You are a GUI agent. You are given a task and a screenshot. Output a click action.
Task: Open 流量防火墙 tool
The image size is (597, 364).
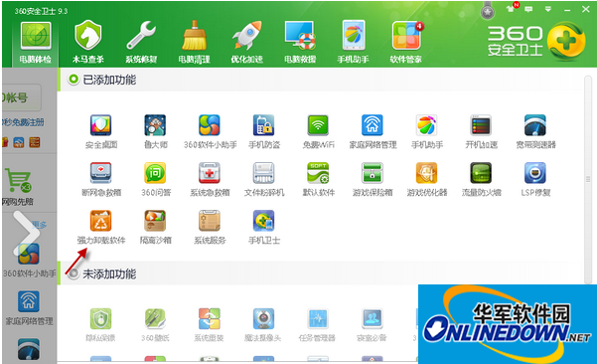[x=481, y=179]
